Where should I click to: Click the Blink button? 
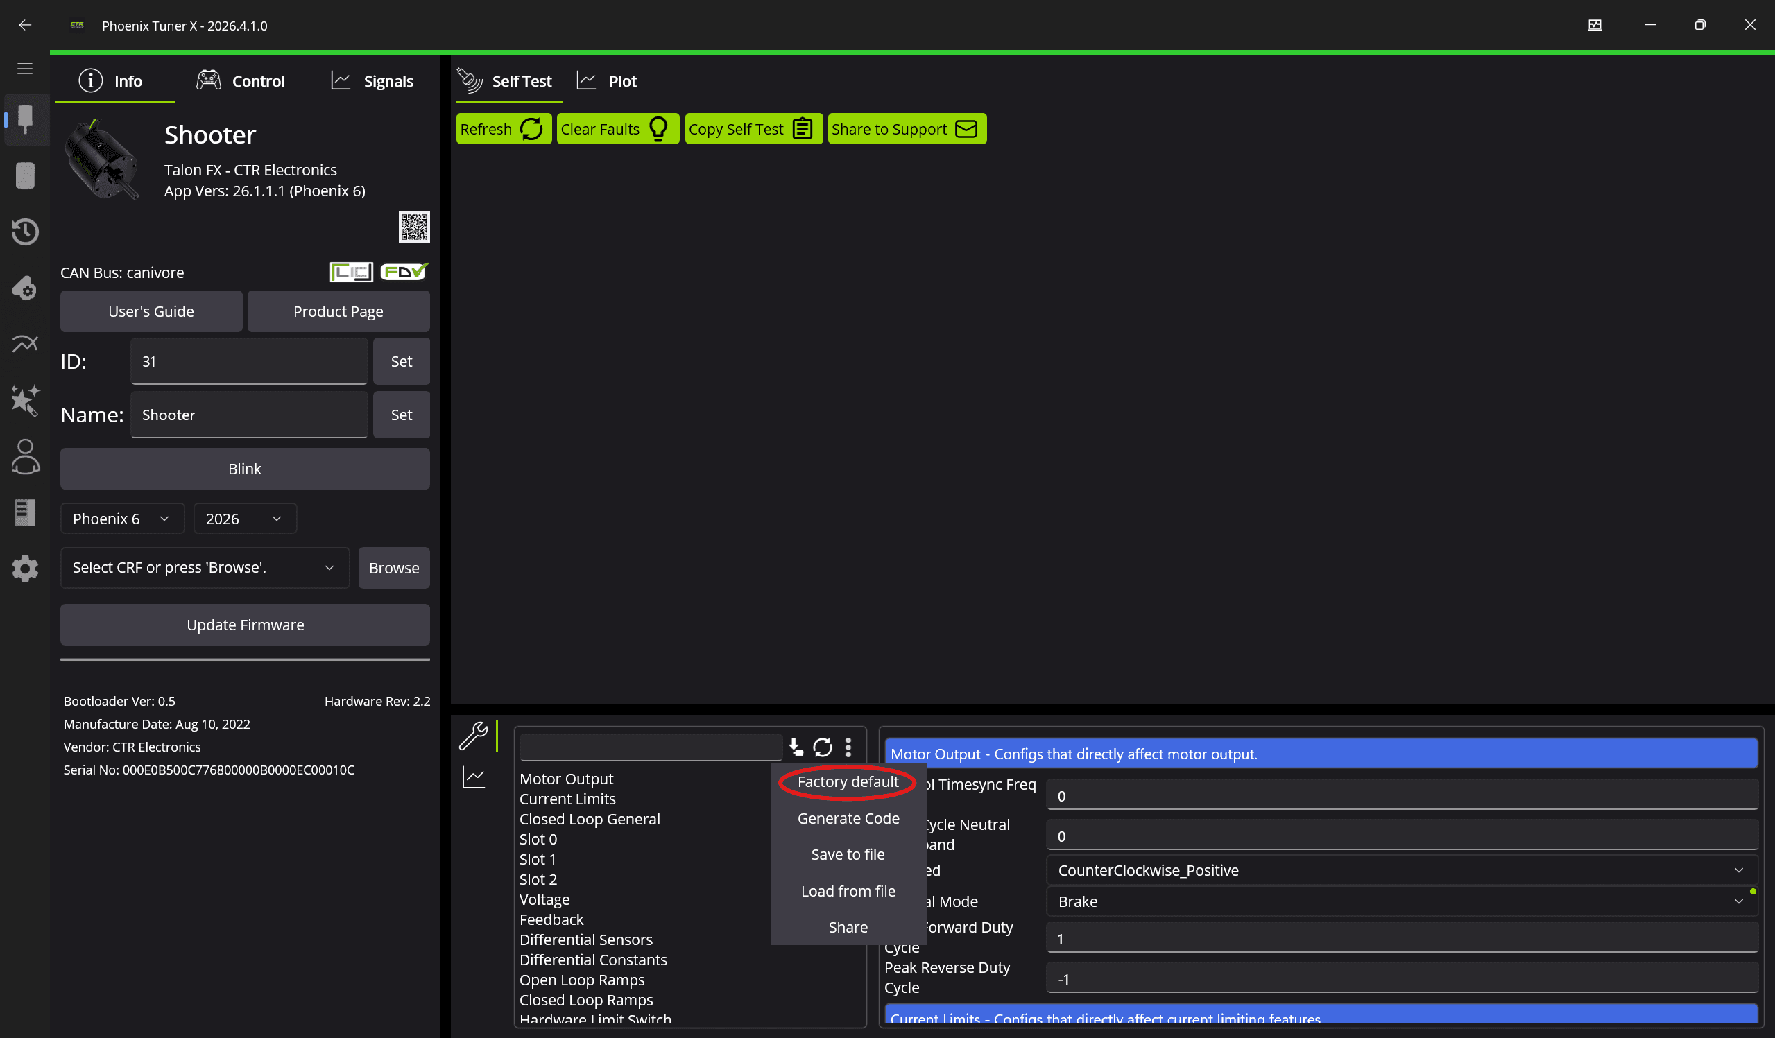[x=244, y=469]
